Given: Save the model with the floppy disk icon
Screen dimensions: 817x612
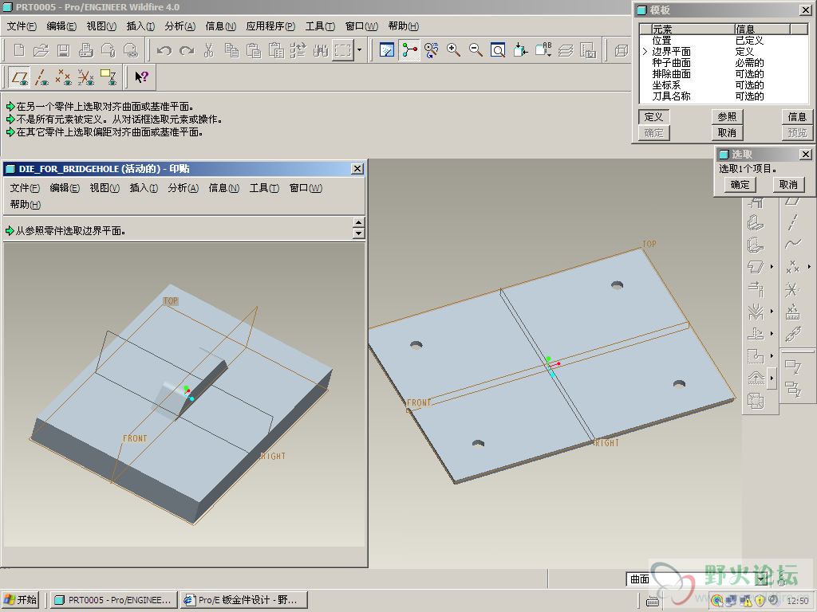Looking at the screenshot, I should (x=64, y=50).
